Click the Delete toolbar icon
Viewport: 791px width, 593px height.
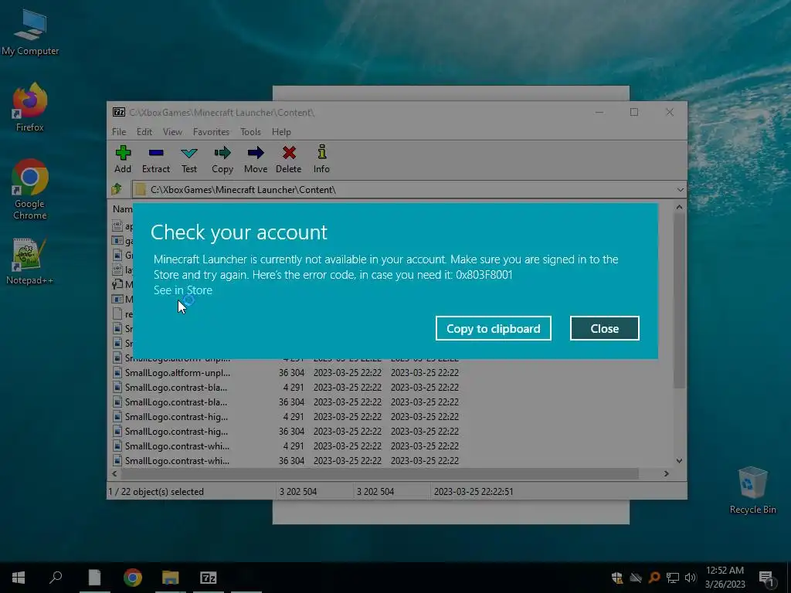coord(289,159)
